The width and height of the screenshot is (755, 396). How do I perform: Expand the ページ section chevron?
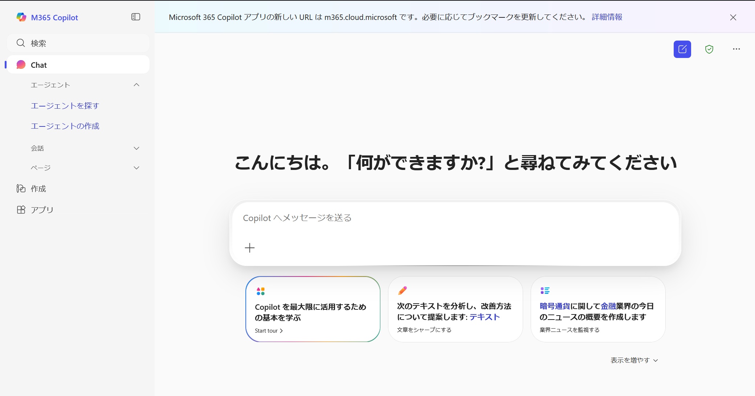coord(136,168)
